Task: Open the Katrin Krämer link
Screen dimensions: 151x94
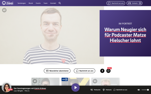Action: click(40, 88)
